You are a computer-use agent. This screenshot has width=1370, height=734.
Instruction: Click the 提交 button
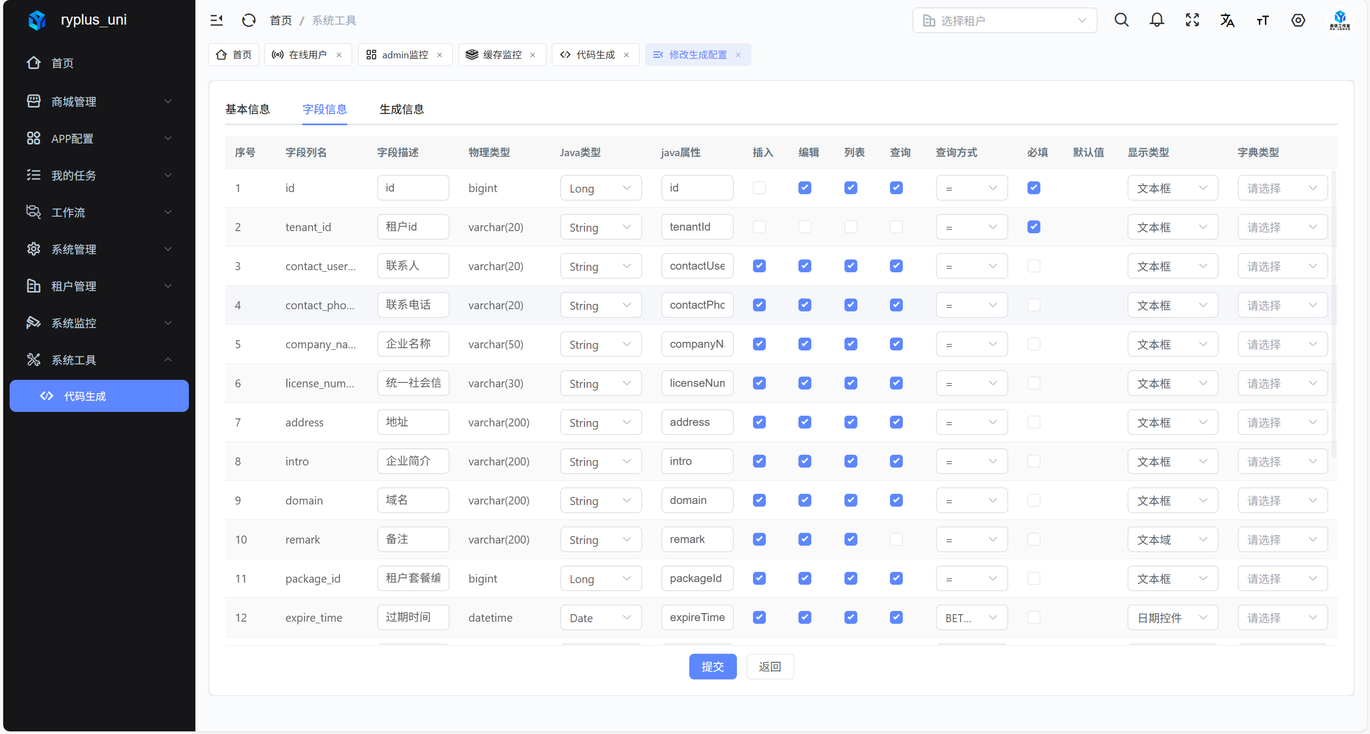pyautogui.click(x=712, y=667)
